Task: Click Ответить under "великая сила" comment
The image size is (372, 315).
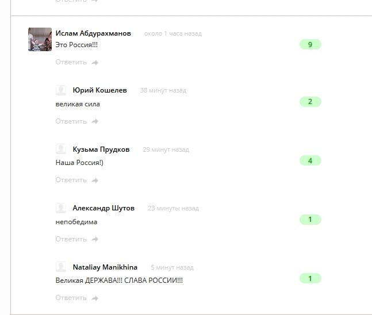Action: [71, 121]
